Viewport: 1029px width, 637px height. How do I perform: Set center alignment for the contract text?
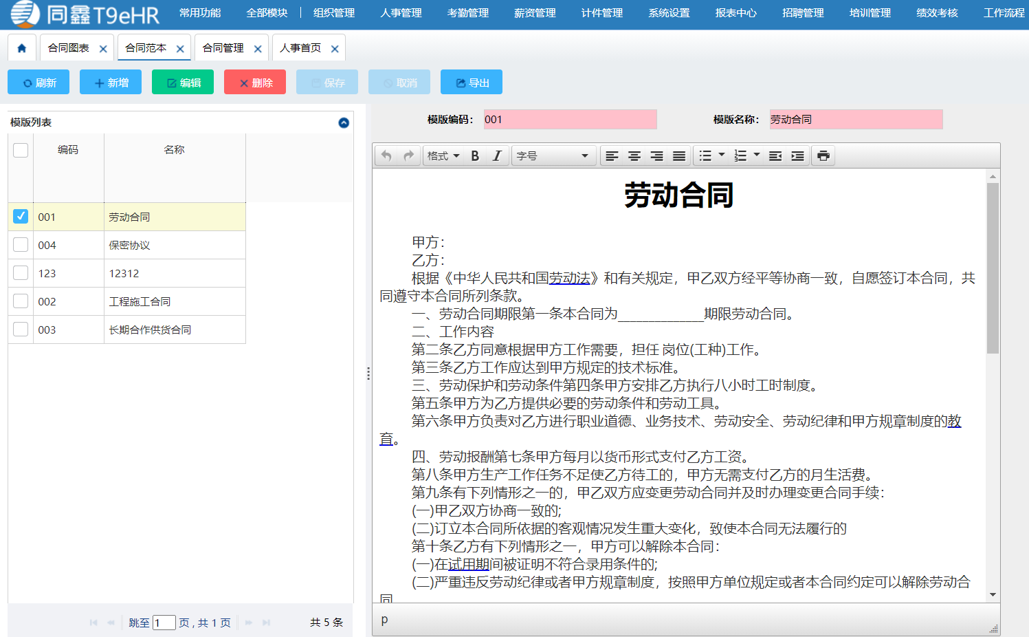[634, 155]
